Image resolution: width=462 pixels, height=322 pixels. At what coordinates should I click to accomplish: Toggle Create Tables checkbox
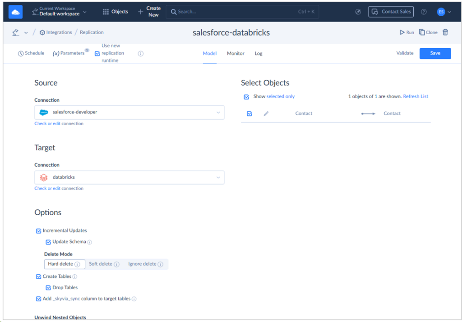[38, 277]
